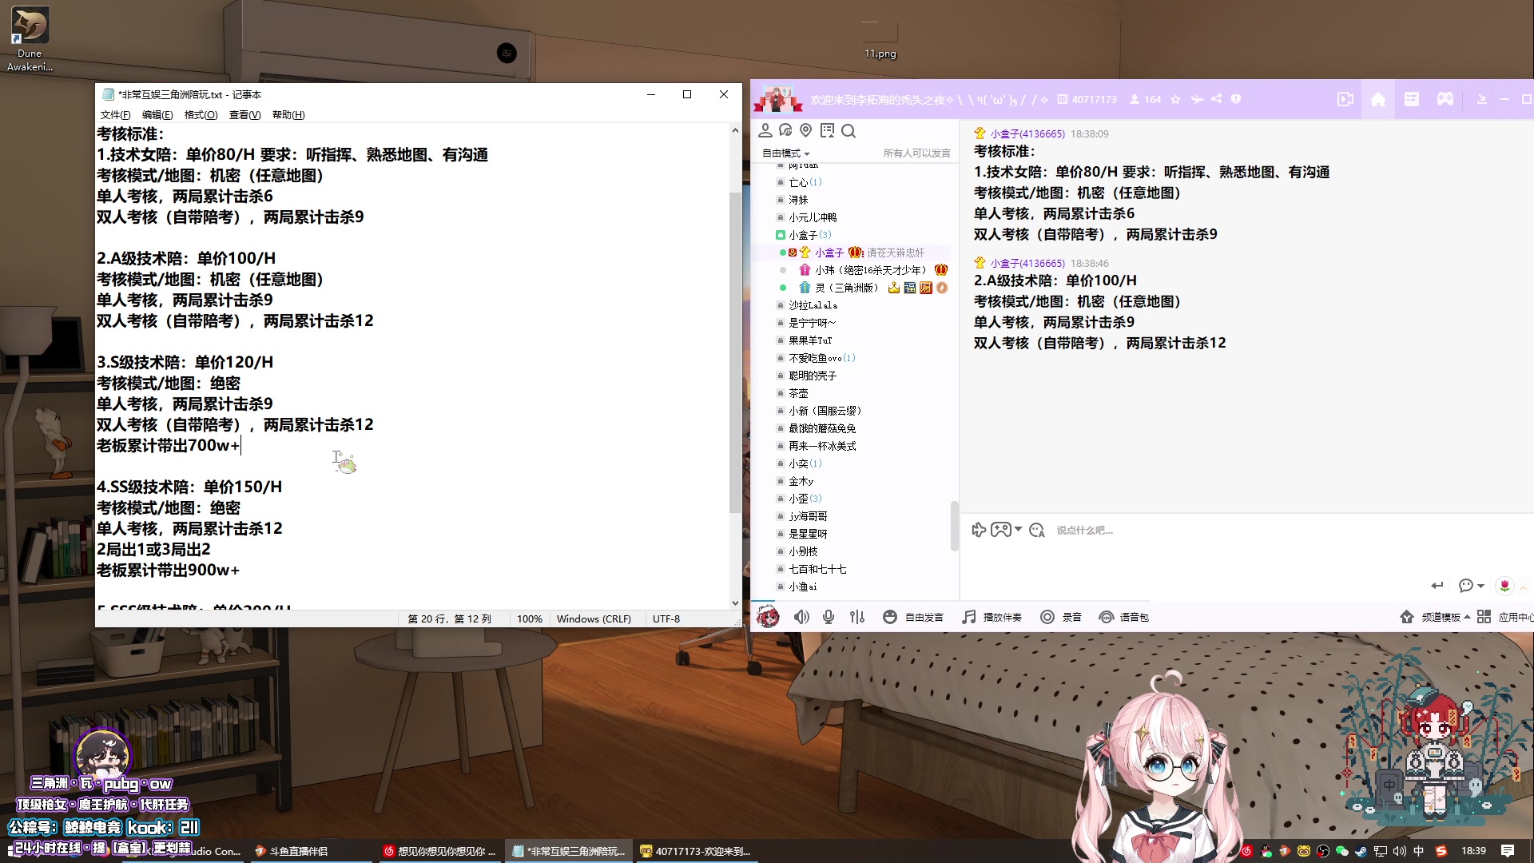Open the emoji font icon in chat toolbar

(1037, 530)
